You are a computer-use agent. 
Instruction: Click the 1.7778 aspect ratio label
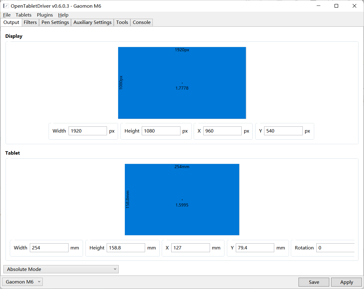click(x=182, y=88)
